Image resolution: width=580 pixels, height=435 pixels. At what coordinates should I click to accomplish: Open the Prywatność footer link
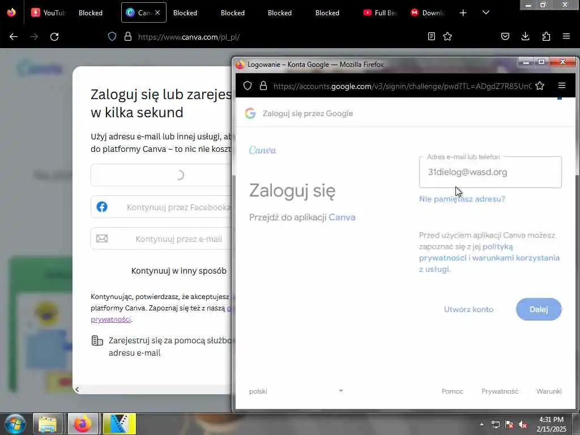click(x=500, y=391)
